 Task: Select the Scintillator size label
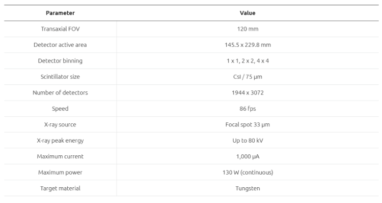60,77
